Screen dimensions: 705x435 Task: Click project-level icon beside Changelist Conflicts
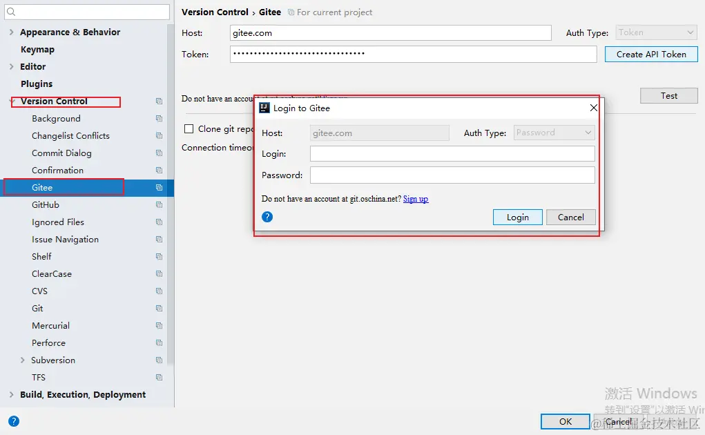[x=159, y=136]
